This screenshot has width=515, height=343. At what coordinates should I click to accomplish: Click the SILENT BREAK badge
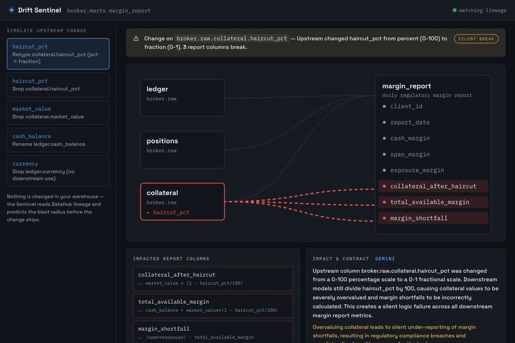click(476, 39)
